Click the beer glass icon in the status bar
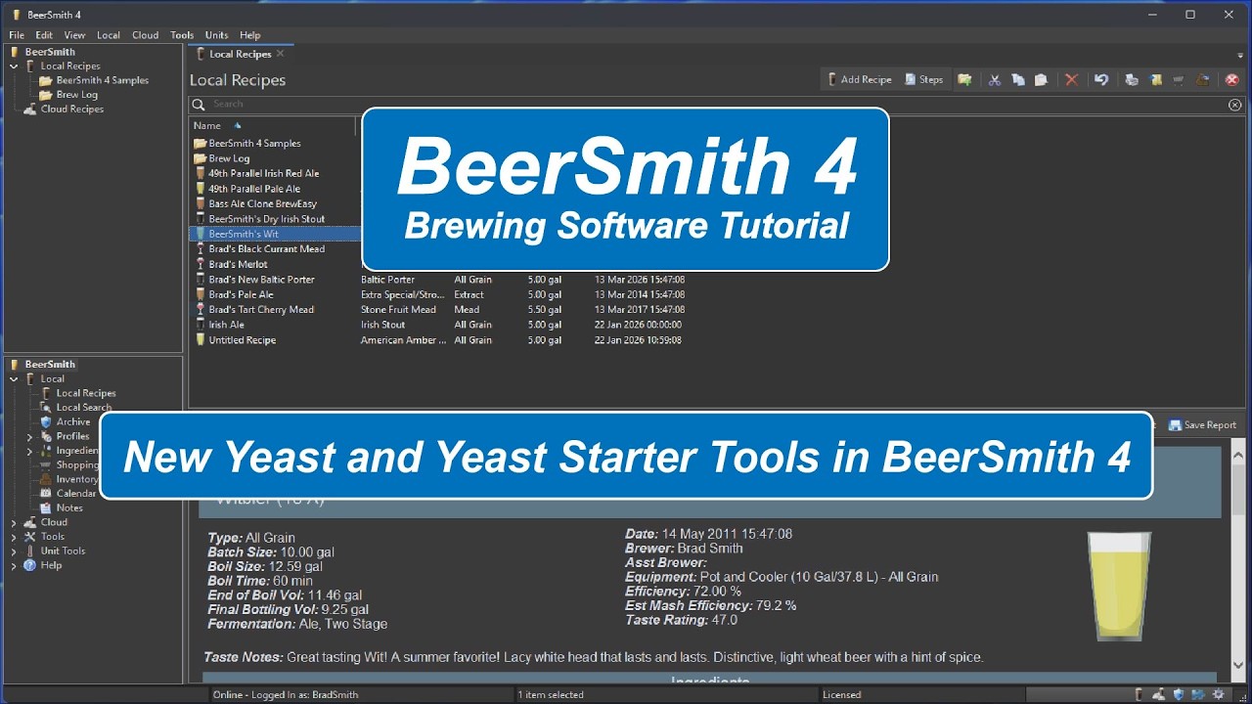1252x704 pixels. (x=1138, y=695)
